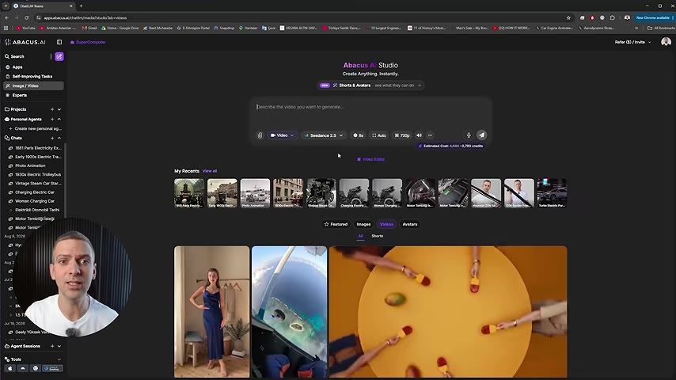
Task: Open Experts in the sidebar
Action: tap(33, 95)
